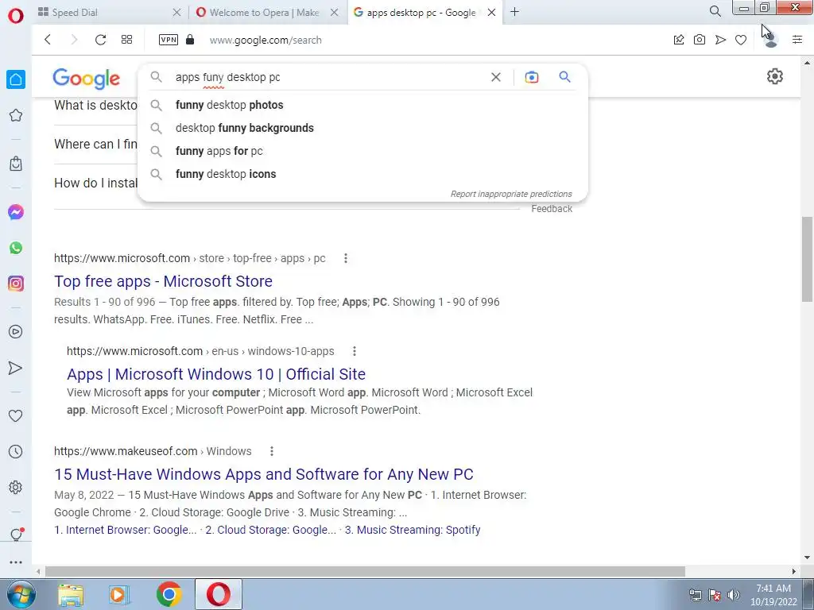Close the Welcome to Opera tab

[335, 12]
